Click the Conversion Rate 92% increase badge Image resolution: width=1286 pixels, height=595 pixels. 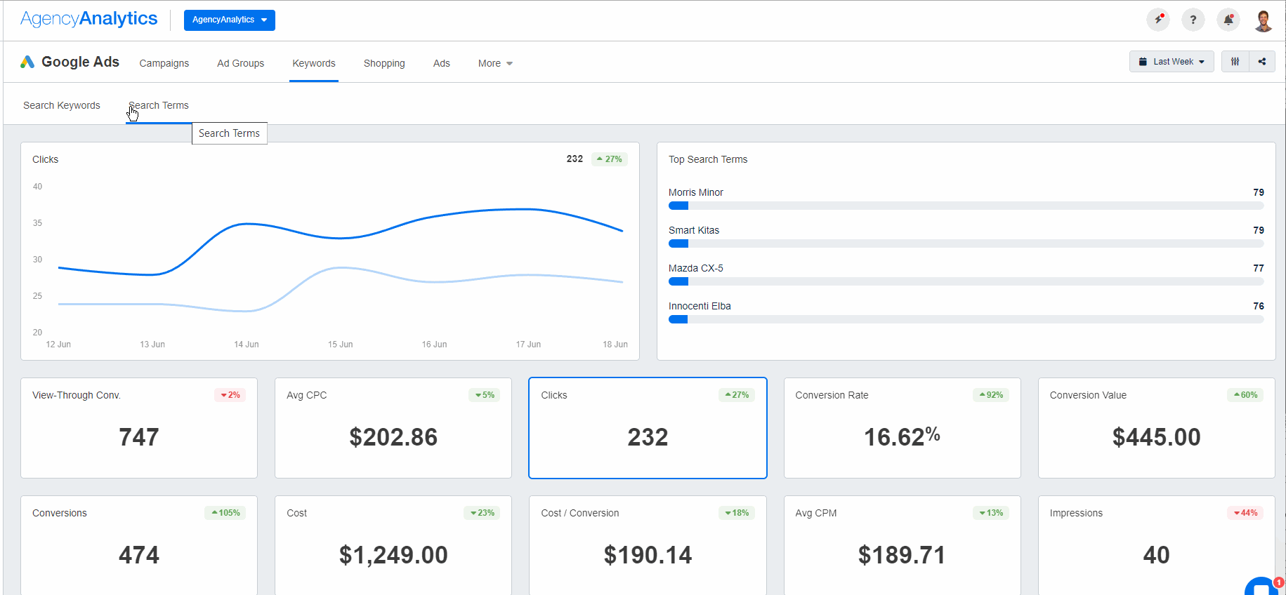click(x=991, y=395)
